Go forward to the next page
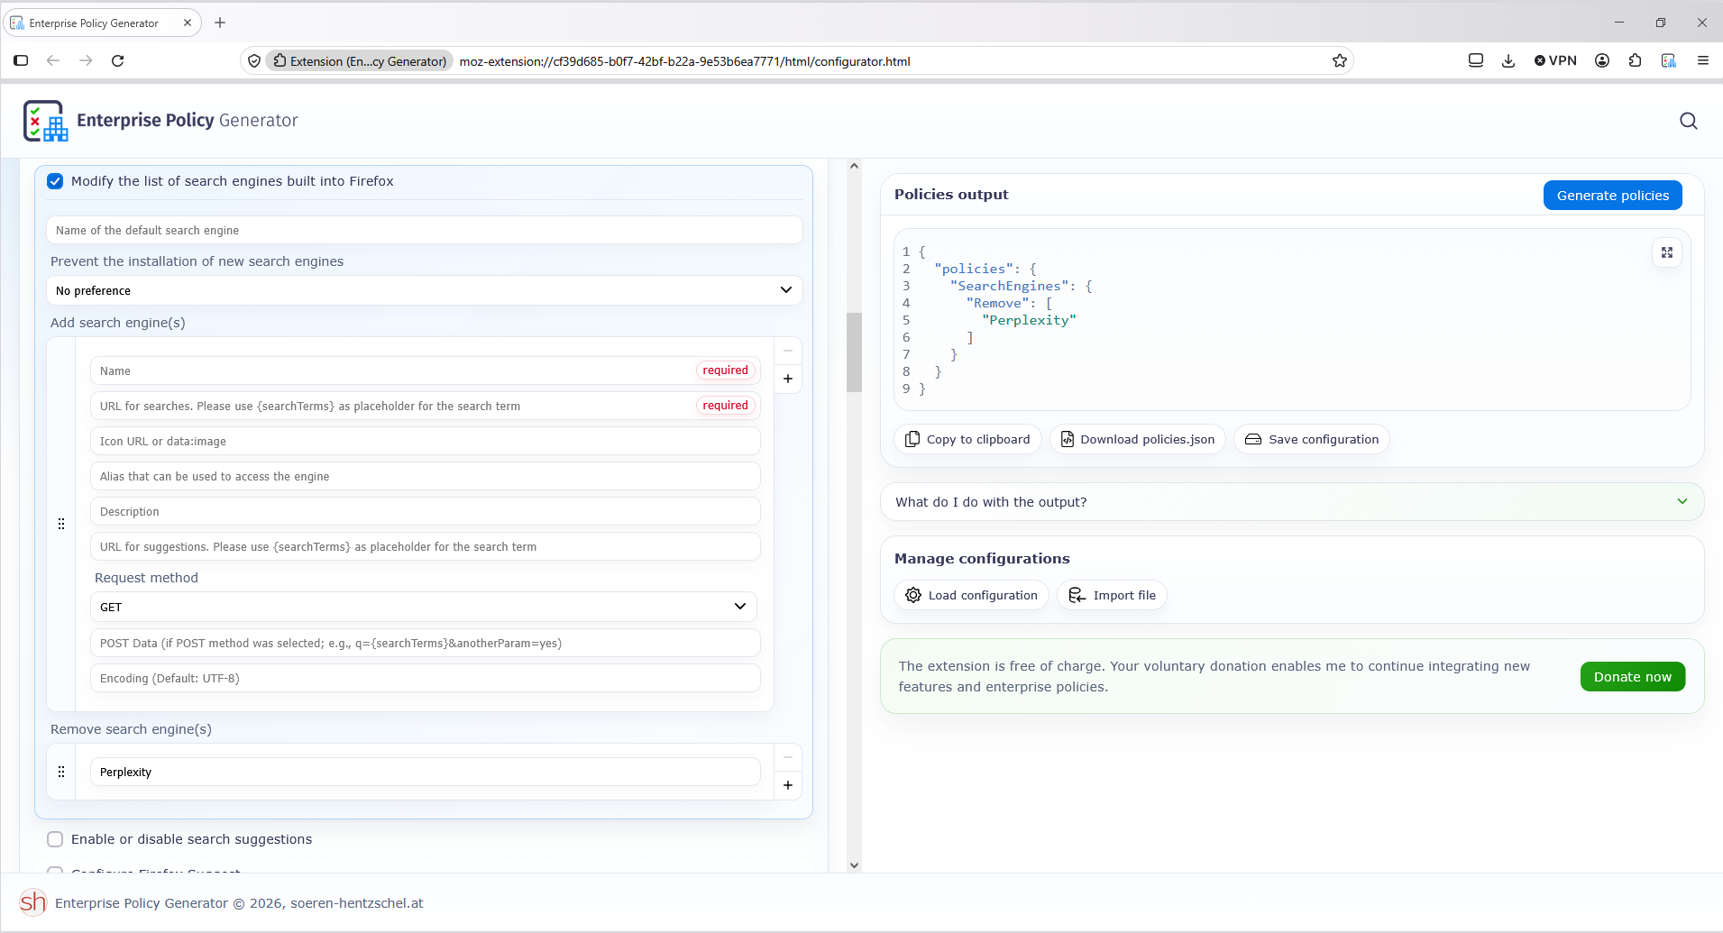 coord(86,60)
